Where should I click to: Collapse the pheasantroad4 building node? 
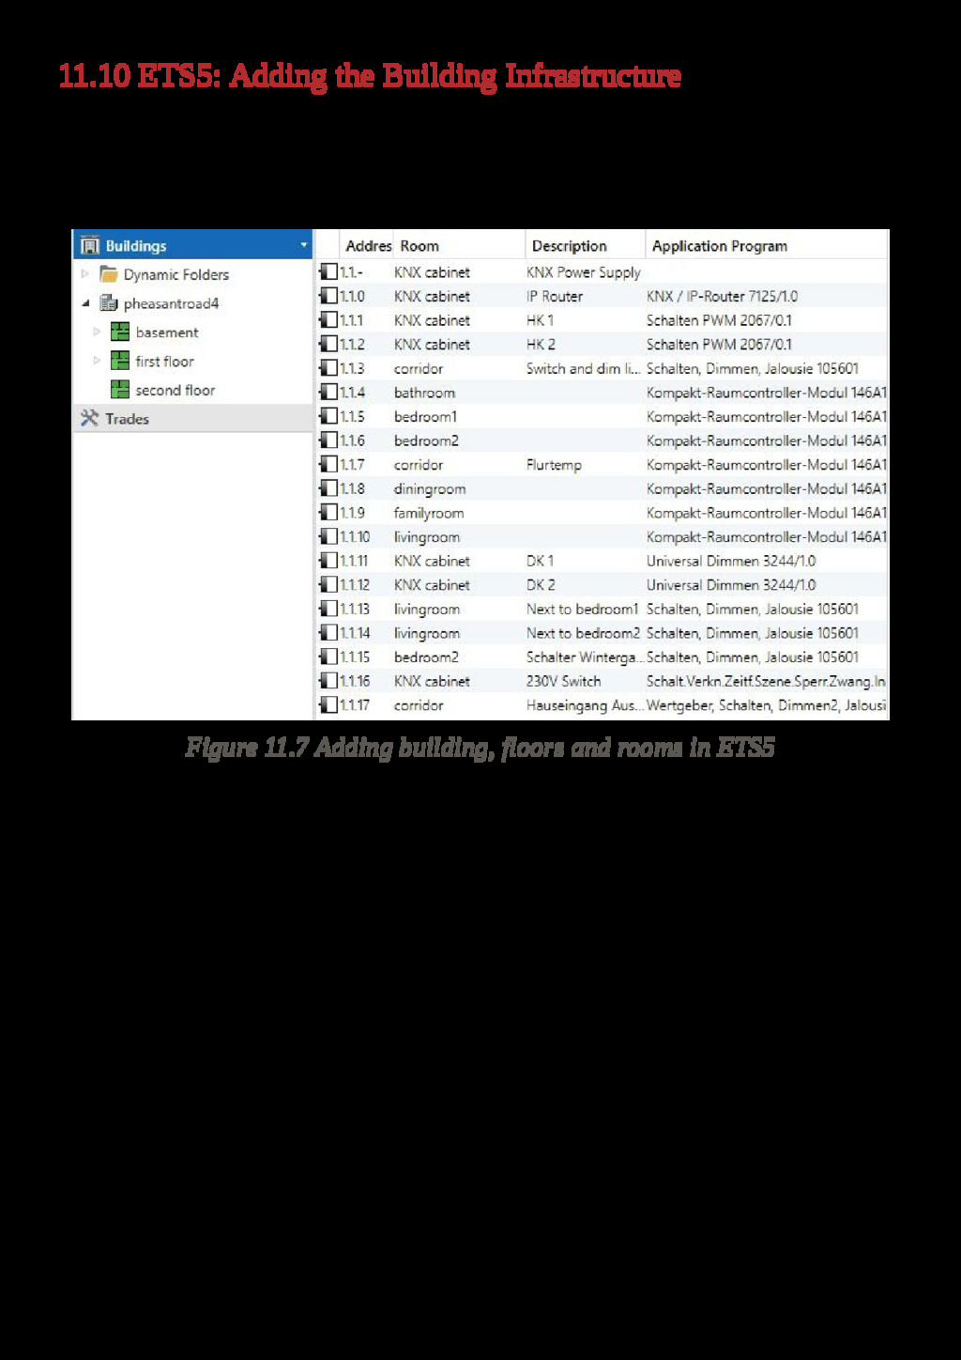coord(85,303)
